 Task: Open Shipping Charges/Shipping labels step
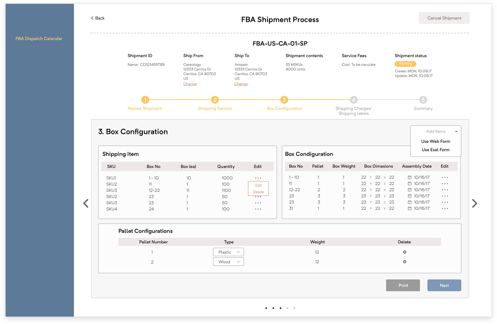(354, 111)
